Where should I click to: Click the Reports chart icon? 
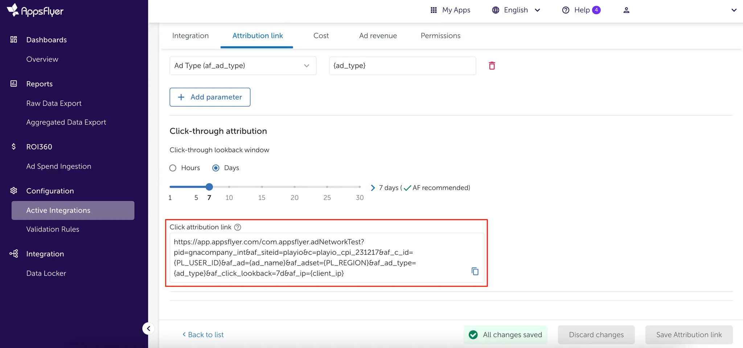click(x=14, y=84)
